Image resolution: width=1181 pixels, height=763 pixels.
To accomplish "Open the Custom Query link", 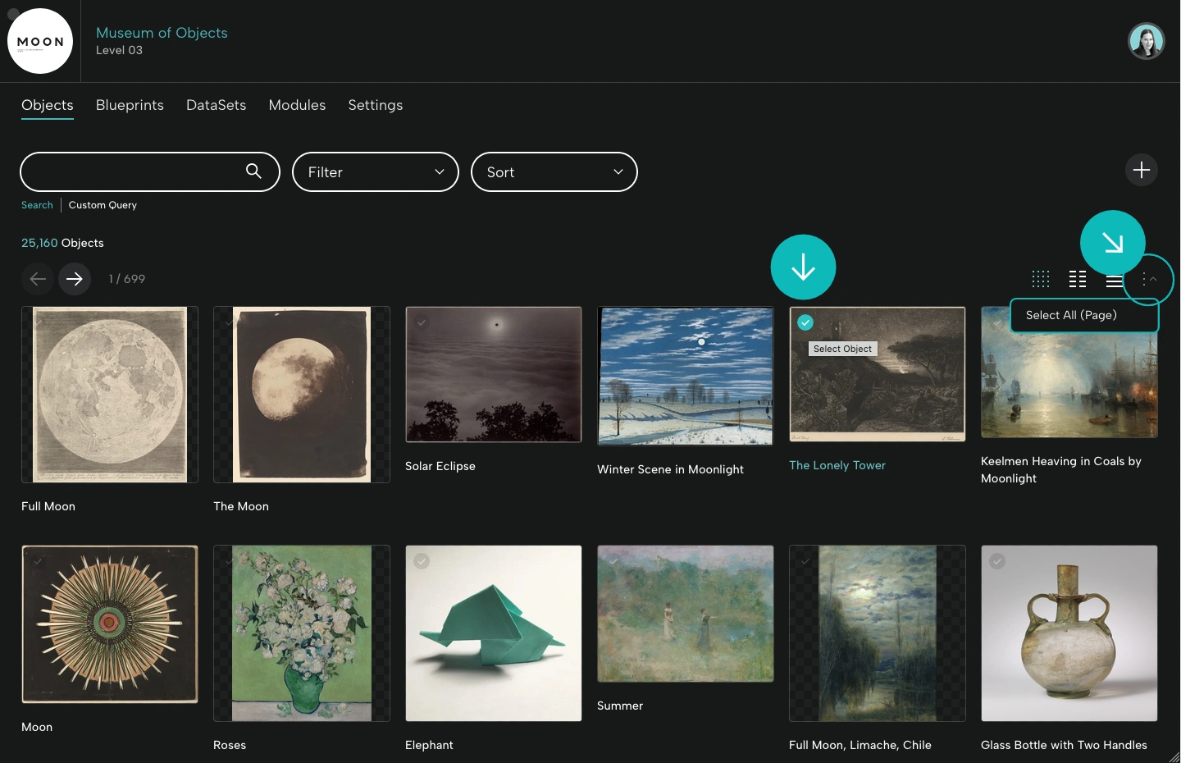I will 102,204.
